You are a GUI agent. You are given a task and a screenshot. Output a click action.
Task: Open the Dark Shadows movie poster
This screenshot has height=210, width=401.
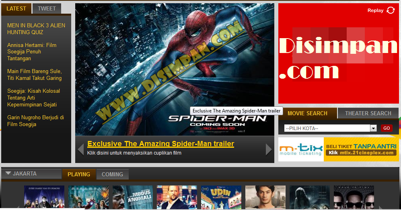click(44, 197)
